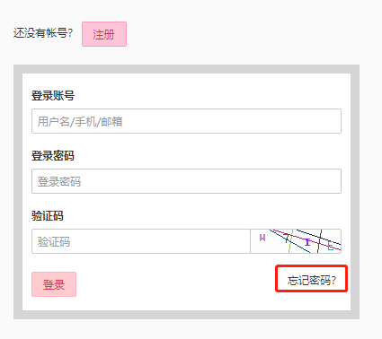Viewport: 382px width, 339px height.
Task: Submit with the pink 登录 button
Action: [54, 284]
